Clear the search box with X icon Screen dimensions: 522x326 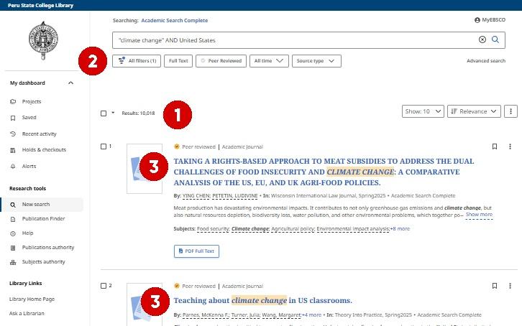pyautogui.click(x=482, y=39)
